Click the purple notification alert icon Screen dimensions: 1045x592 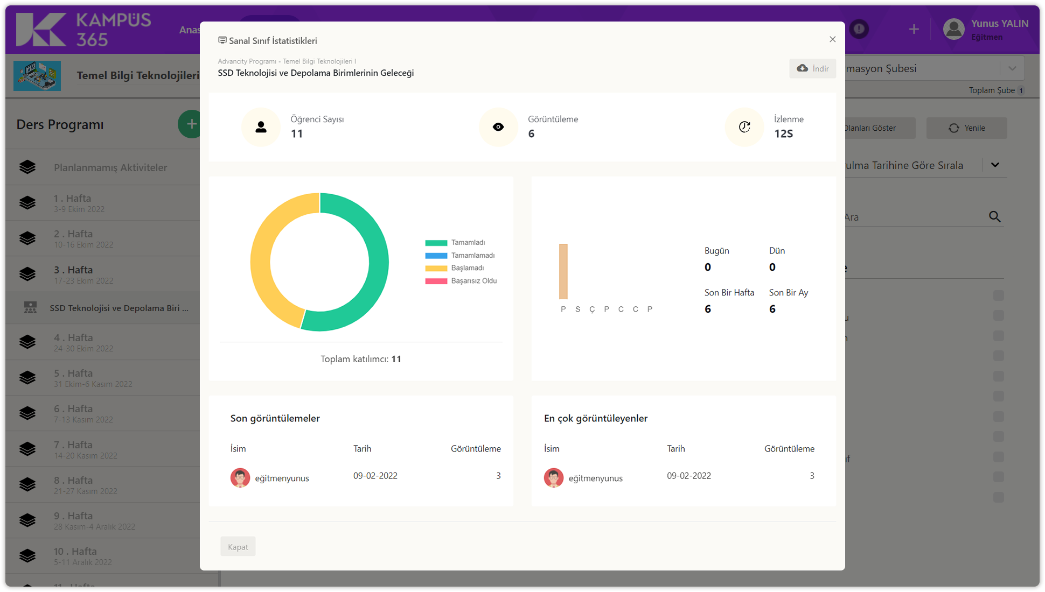pyautogui.click(x=859, y=29)
